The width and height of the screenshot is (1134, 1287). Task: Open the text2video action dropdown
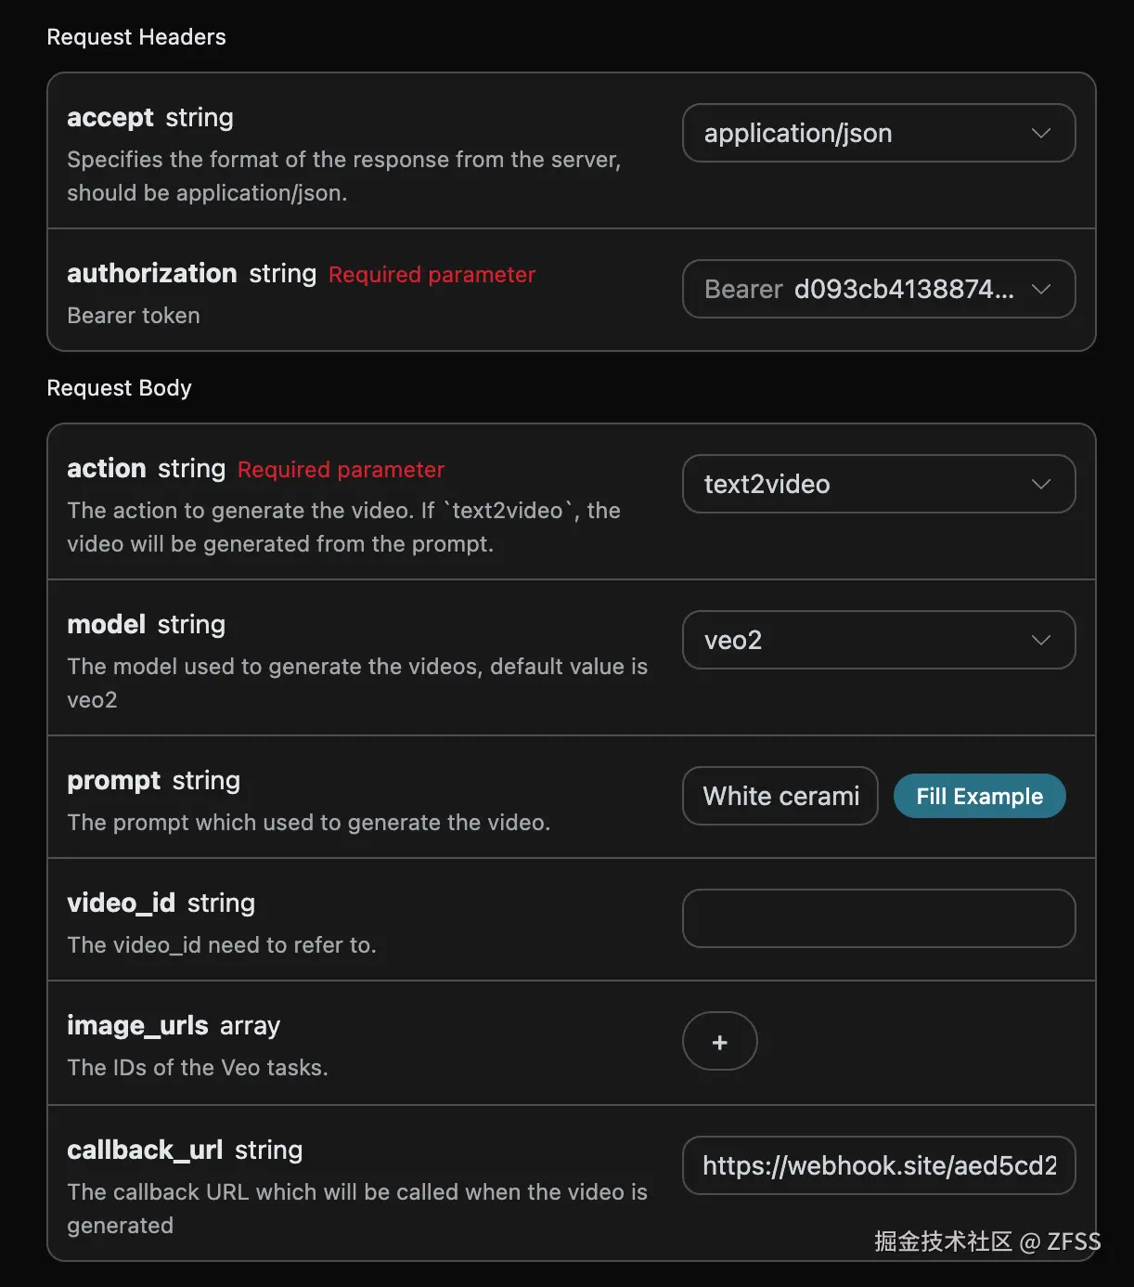tap(863, 485)
